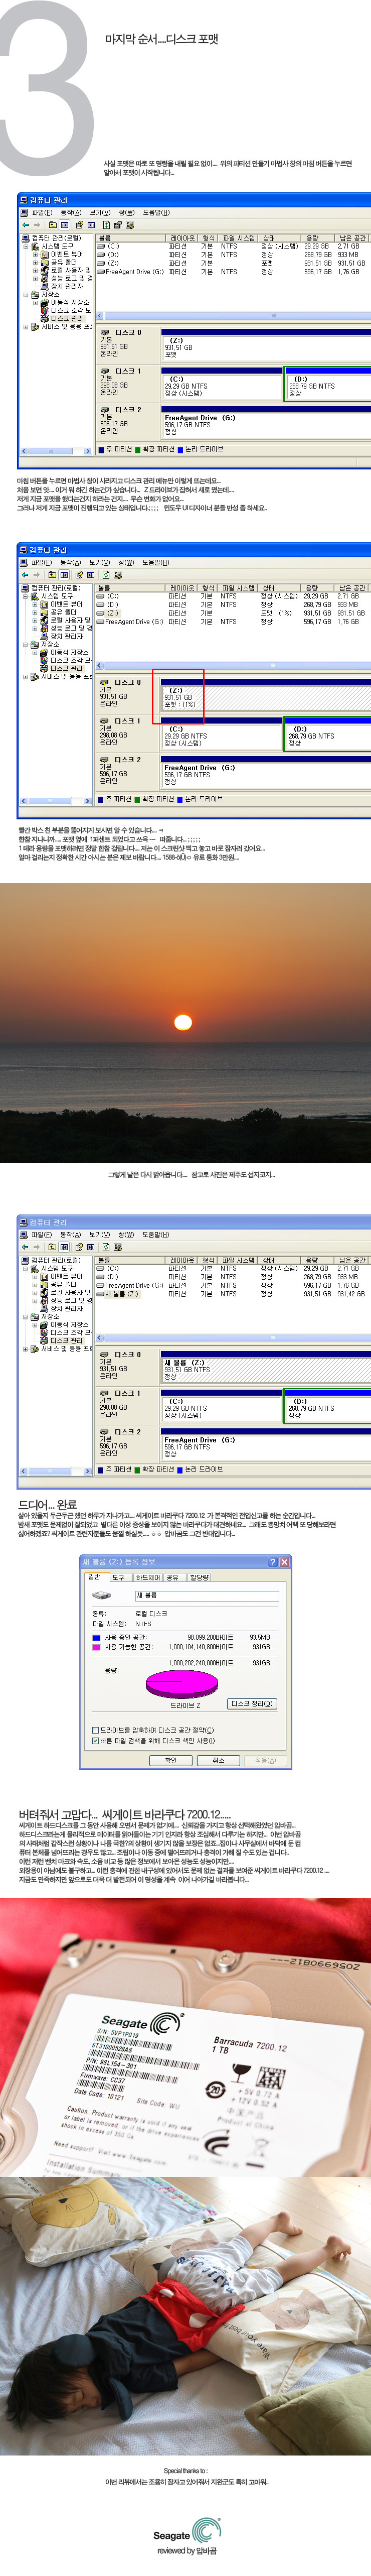The width and height of the screenshot is (371, 2576).
Task: Click 디스크 0 disk icon in 포맷 (1%) window
Action: (x=106, y=682)
